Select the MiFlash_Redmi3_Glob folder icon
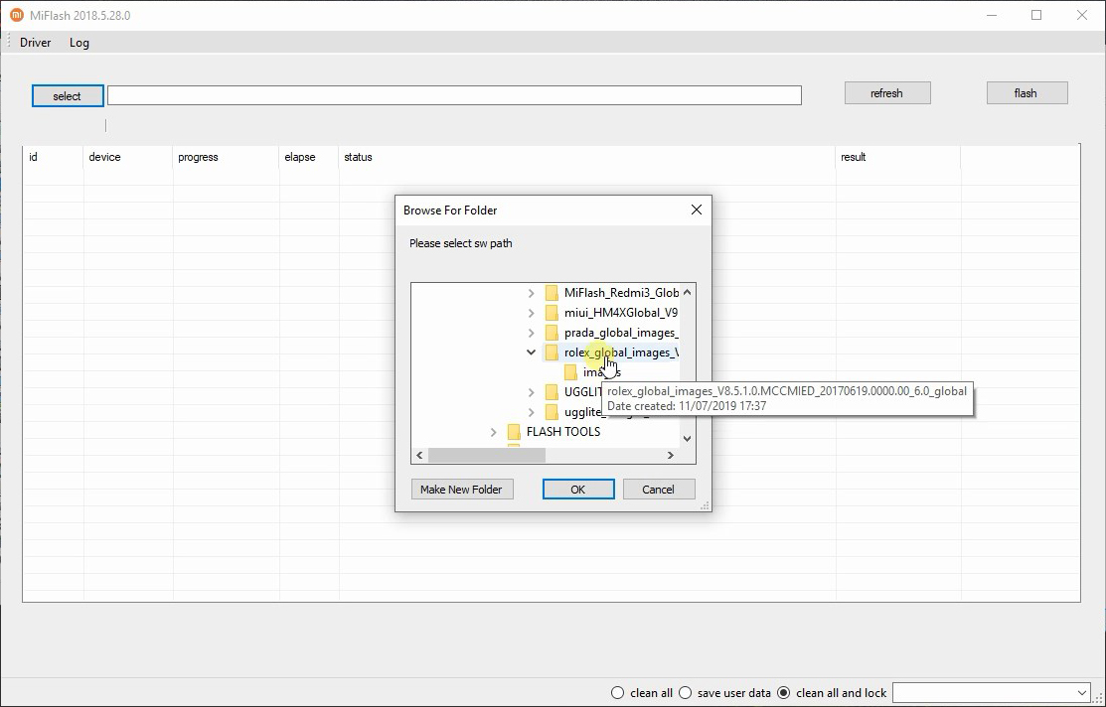The image size is (1106, 707). coord(552,293)
